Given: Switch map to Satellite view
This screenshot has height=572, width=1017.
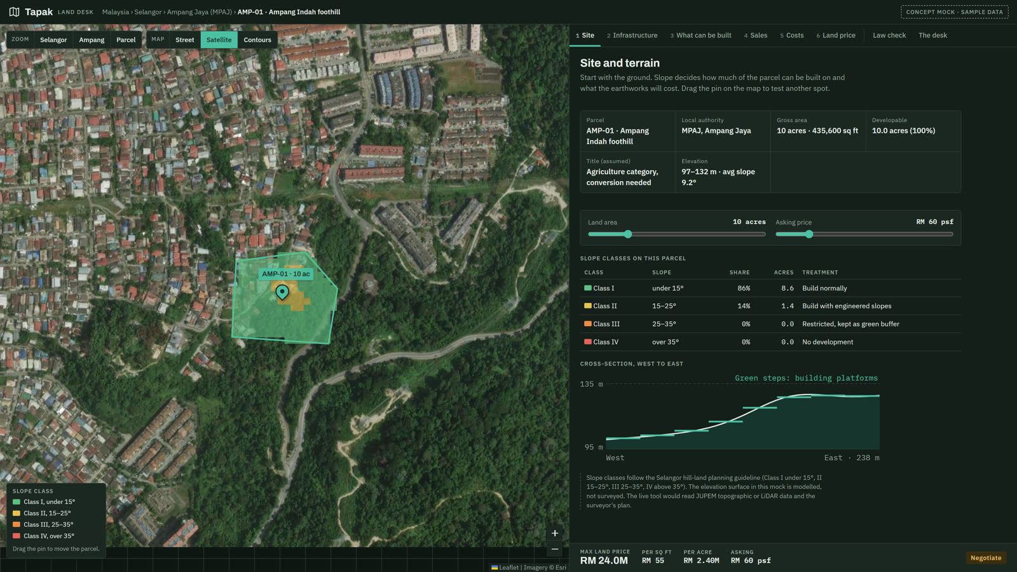Looking at the screenshot, I should coord(219,39).
